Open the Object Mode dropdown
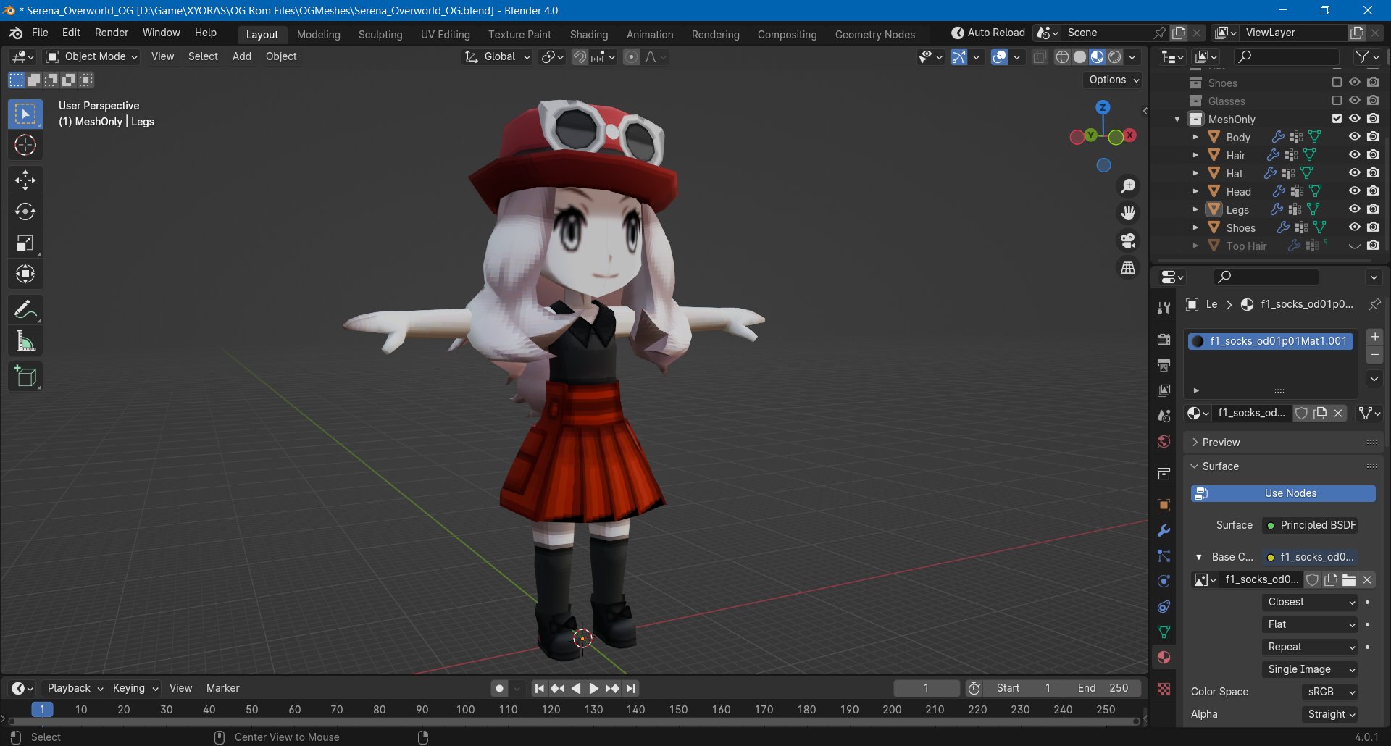 tap(91, 56)
